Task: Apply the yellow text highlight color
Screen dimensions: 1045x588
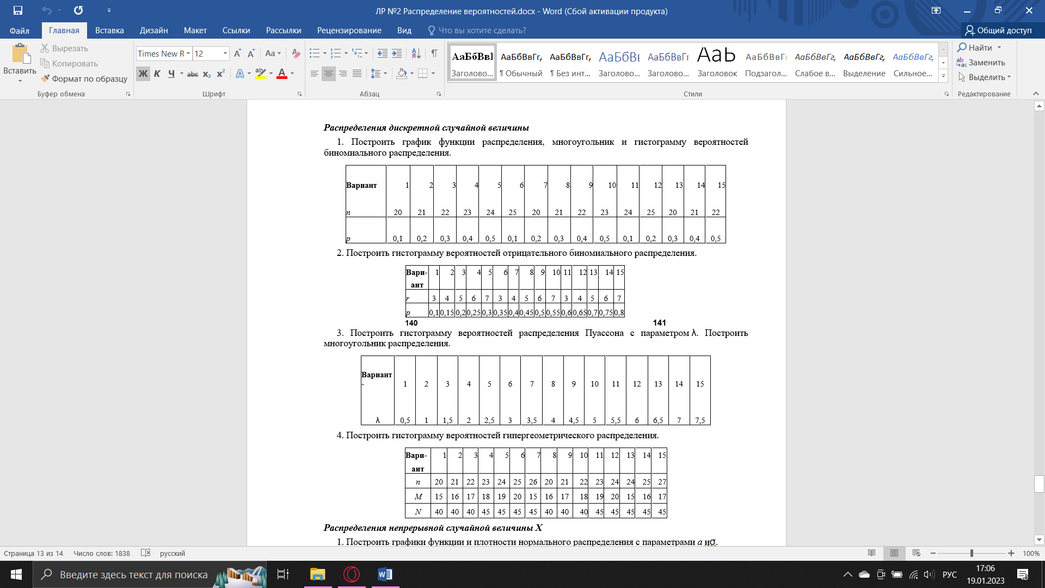Action: 261,73
